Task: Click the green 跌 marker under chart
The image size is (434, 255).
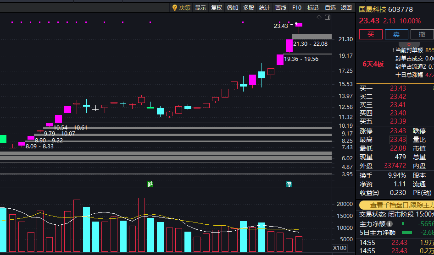Action: tap(150, 184)
